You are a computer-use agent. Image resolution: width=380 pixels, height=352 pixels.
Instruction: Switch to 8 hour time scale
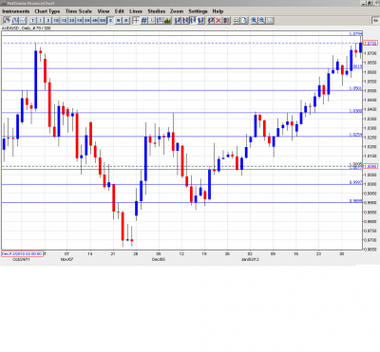click(103, 21)
